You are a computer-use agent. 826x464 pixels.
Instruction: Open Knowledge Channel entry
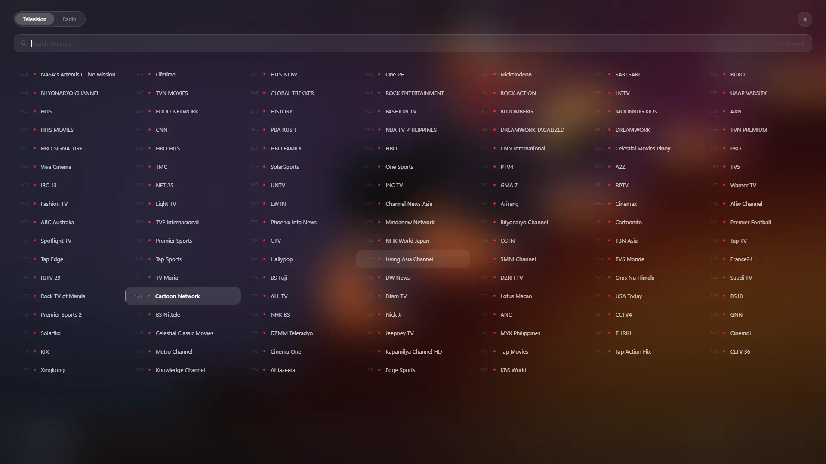coord(183,370)
